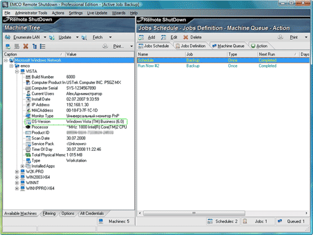The width and height of the screenshot is (313, 235).
Task: Click the collapse tree list icon
Action: click(x=43, y=47)
